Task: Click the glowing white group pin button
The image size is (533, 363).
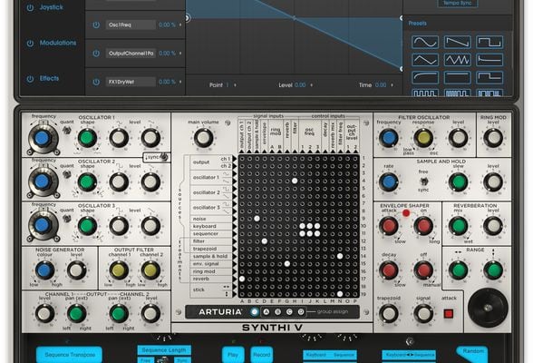Action: [254, 311]
